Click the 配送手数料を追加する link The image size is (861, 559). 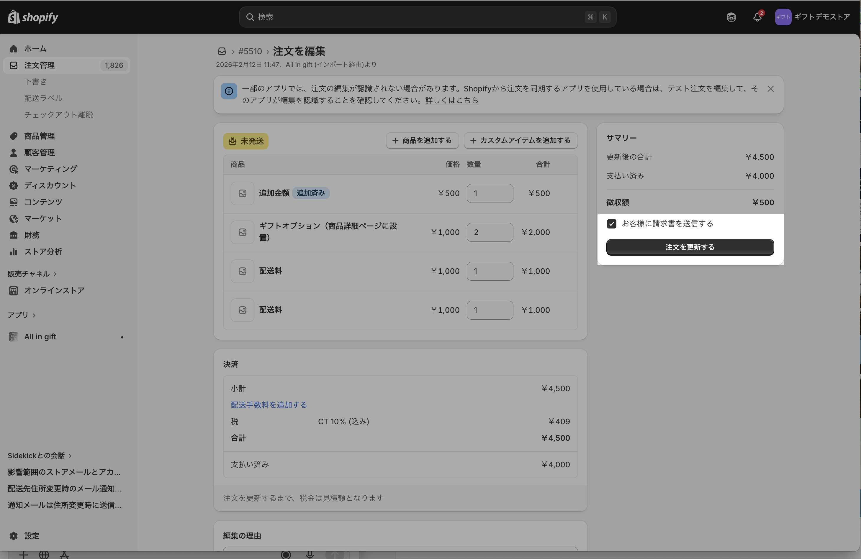click(x=269, y=405)
